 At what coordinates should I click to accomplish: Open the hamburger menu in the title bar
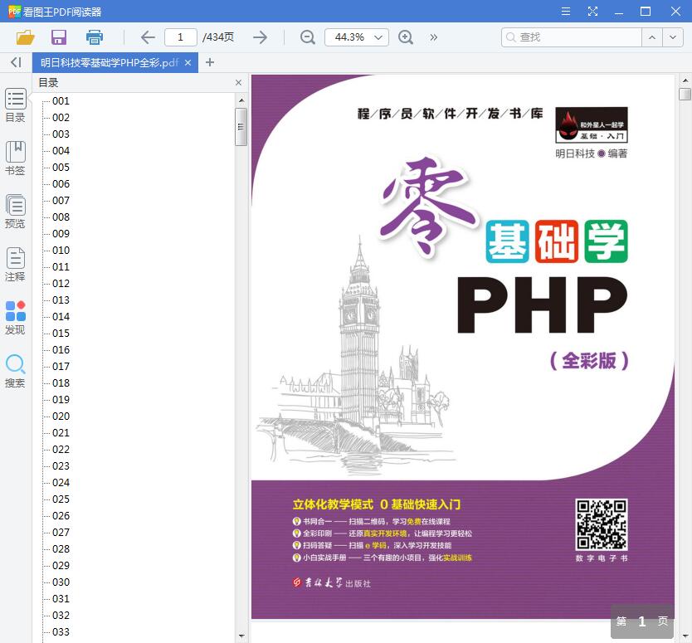coord(565,12)
